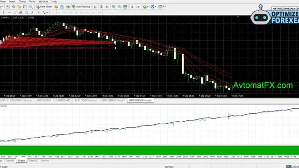This screenshot has height=168, width=299.
Task: Select the horizontal line drawing tool
Action: pos(9,13)
